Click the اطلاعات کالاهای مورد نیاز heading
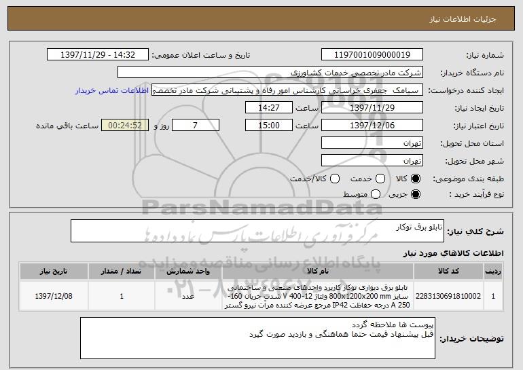This screenshot has width=523, height=370. point(453,254)
